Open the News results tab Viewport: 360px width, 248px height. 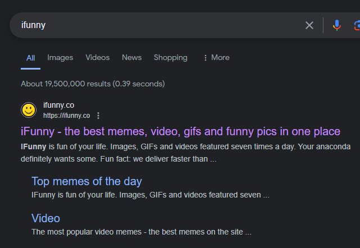pyautogui.click(x=131, y=58)
